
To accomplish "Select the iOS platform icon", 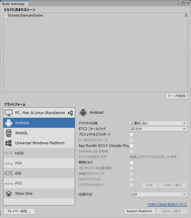I will [x=9, y=173].
